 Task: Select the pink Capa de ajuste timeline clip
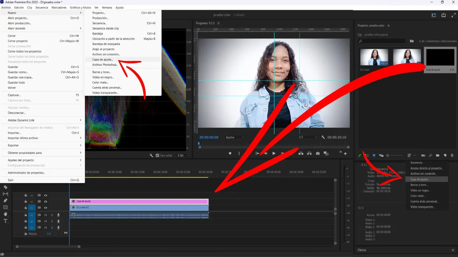point(139,201)
